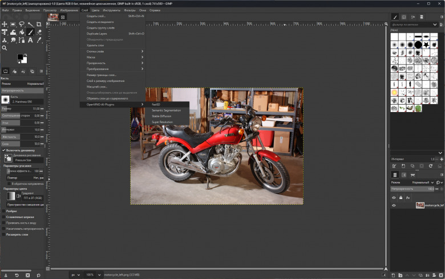
Task: Choose the Color Picker eyedropper tool
Action: pos(39,40)
